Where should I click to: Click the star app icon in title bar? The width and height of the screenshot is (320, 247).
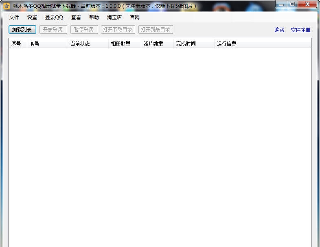7,6
